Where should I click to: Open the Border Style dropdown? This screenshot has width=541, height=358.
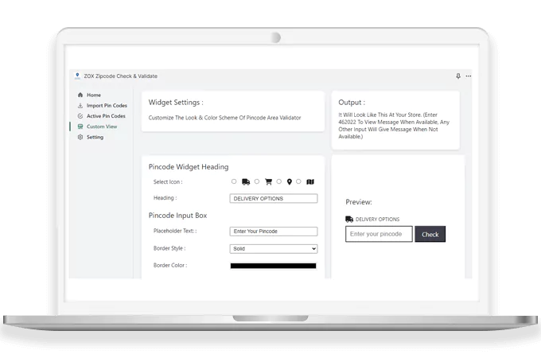(x=274, y=248)
